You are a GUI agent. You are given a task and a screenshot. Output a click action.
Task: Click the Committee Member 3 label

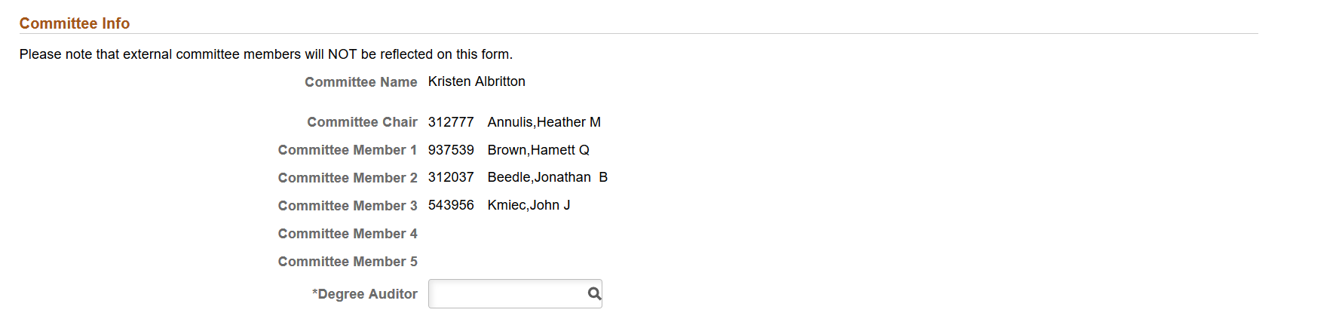pos(348,206)
